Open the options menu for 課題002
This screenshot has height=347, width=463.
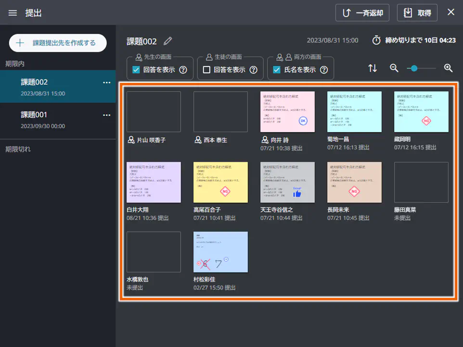click(x=107, y=83)
